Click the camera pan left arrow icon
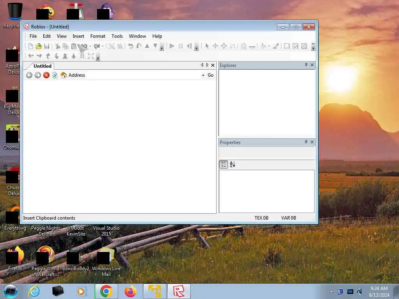The image size is (399, 299). (x=31, y=56)
